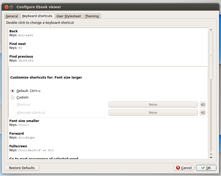Confirm settings with the OK button

click(x=206, y=168)
